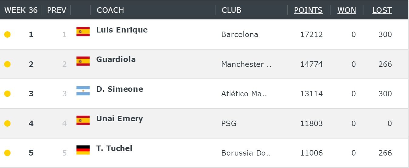Click the German flag beside T. Tuchel
The height and width of the screenshot is (168, 409).
83,150
